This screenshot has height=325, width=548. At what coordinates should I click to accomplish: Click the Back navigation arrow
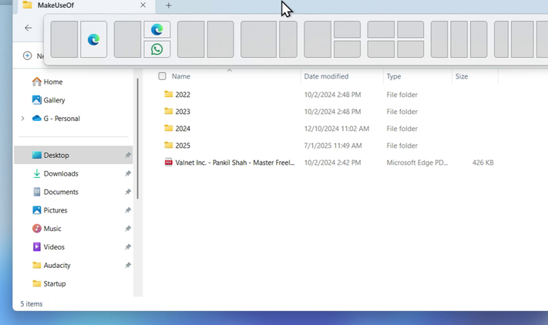(x=29, y=28)
